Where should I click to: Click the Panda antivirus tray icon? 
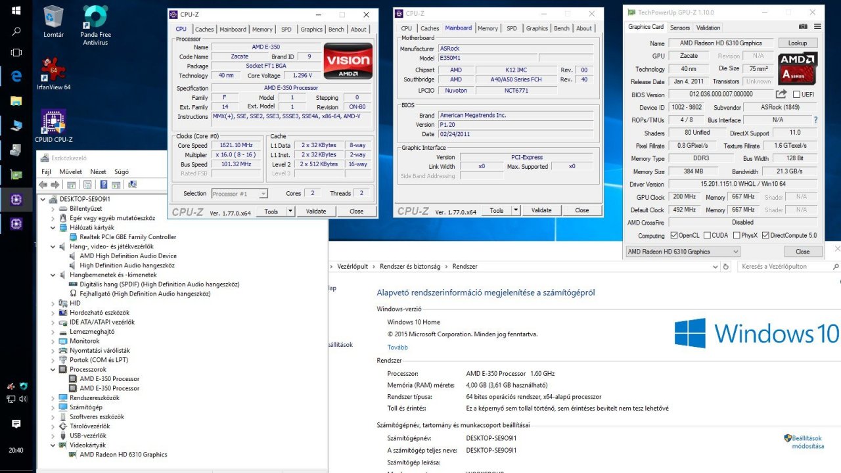23,386
